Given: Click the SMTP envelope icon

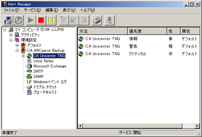Looking at the screenshot, I should pos(29,71).
